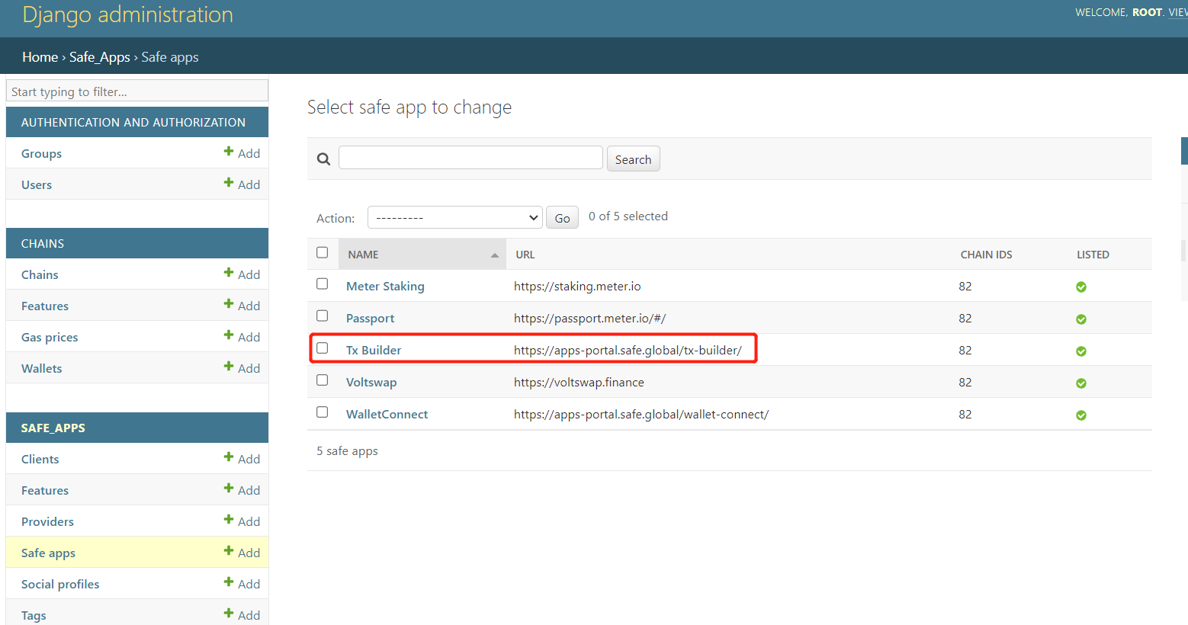Open Features under CHAINS section
The width and height of the screenshot is (1188, 625).
(x=45, y=306)
